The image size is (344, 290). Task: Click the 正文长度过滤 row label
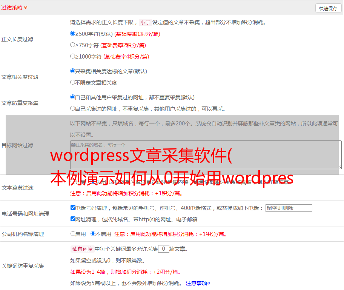[17, 39]
